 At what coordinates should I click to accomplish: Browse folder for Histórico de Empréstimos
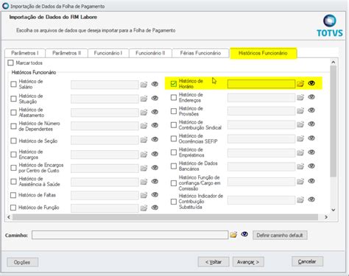click(300, 152)
